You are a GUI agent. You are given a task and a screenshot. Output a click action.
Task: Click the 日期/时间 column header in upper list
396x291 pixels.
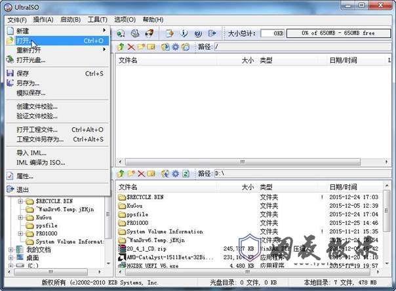[x=343, y=60]
